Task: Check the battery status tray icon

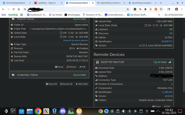Action: point(153,111)
